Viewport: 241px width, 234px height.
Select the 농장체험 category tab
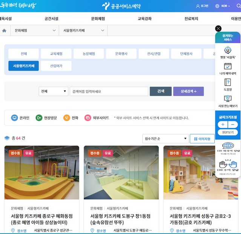tap(89, 54)
